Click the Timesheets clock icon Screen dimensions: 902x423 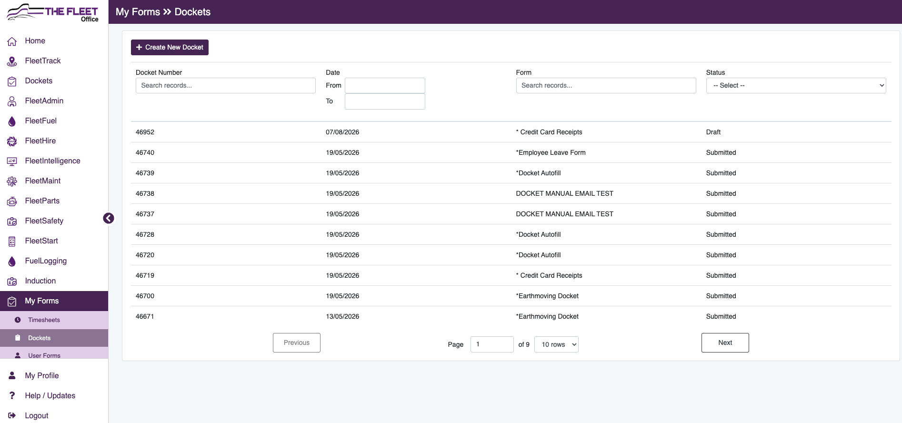click(x=18, y=320)
